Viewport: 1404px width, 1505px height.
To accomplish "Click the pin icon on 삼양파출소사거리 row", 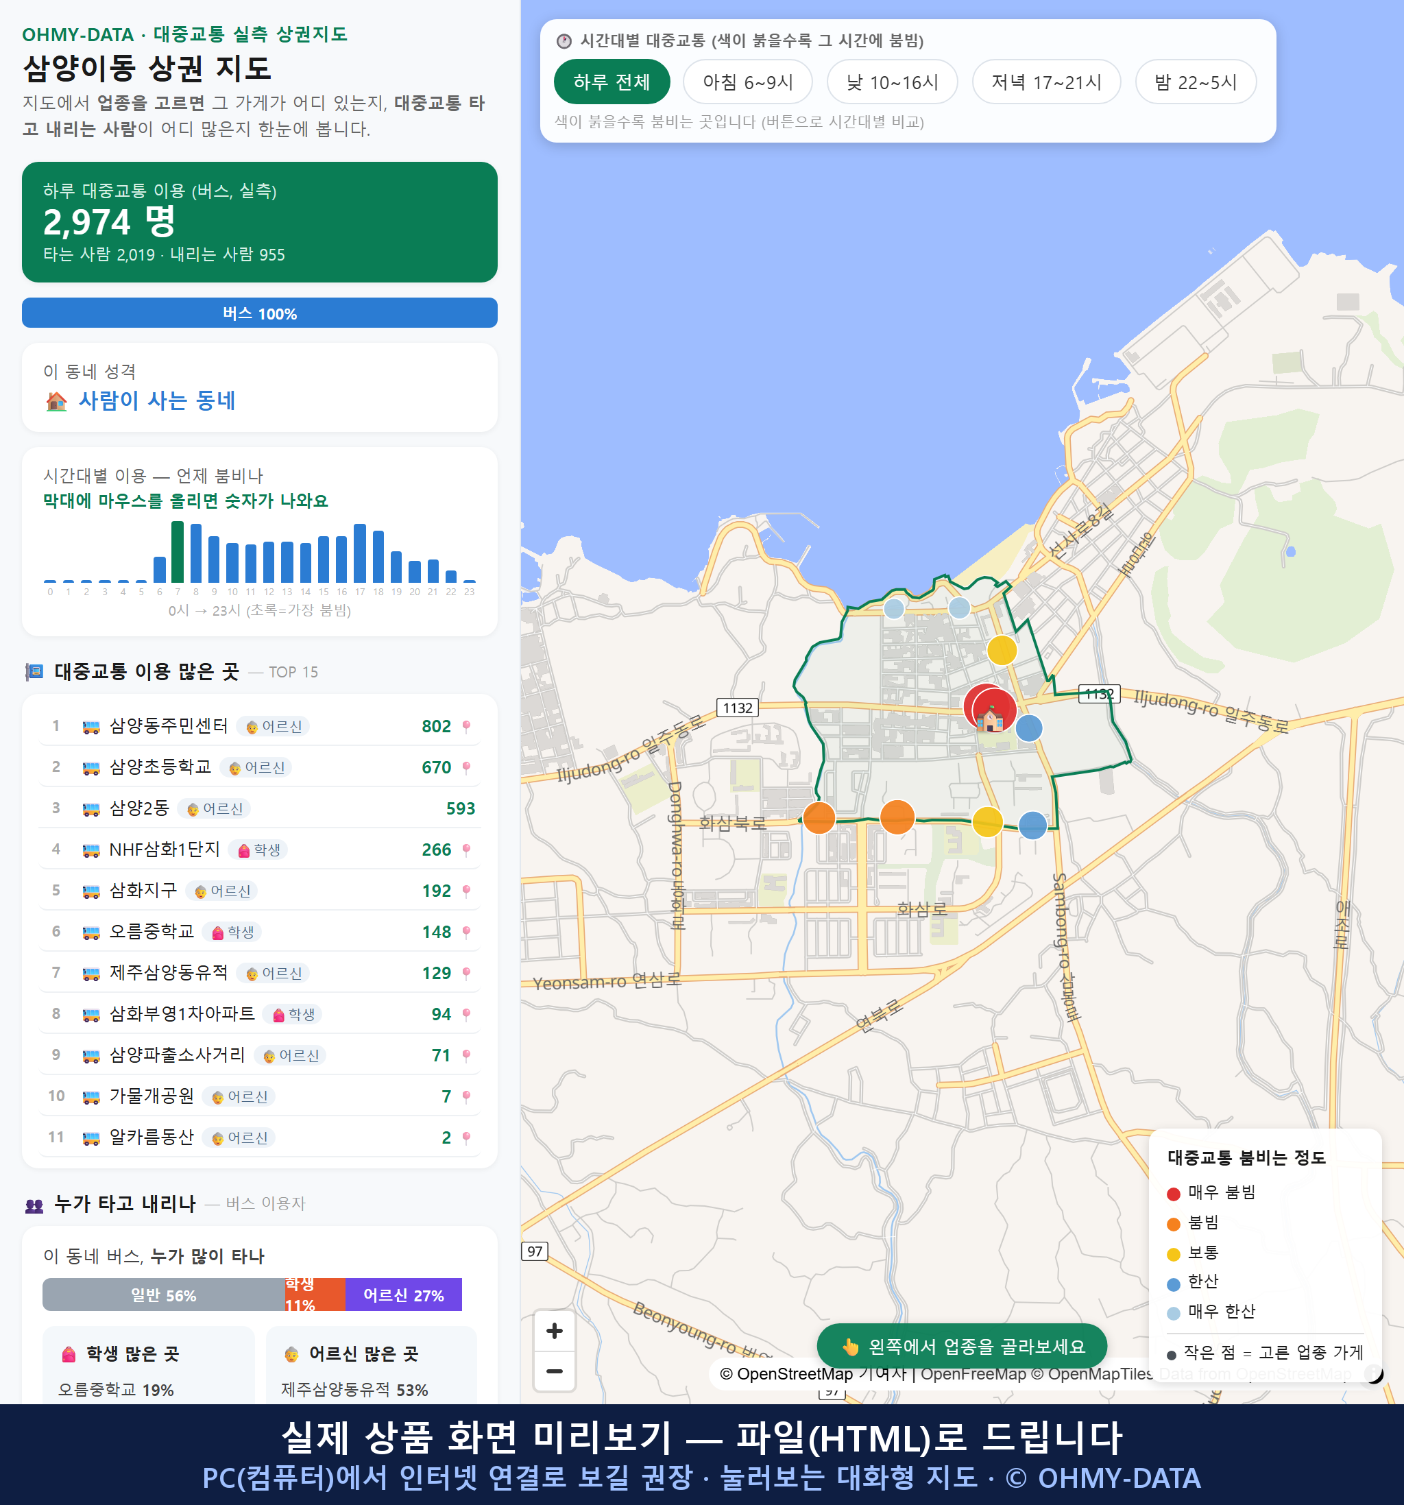I will point(466,1055).
